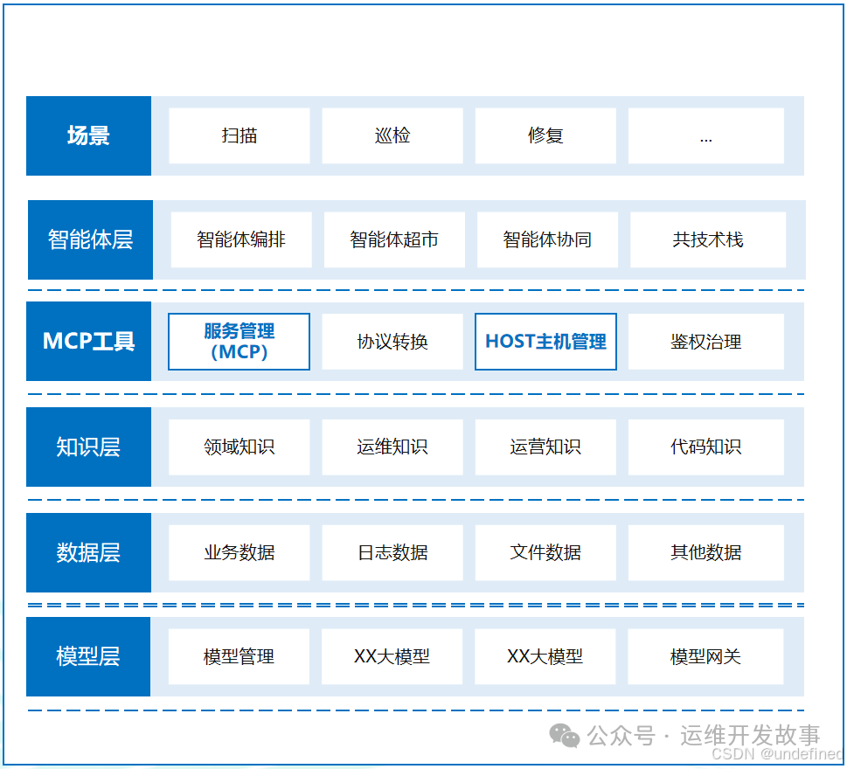Screen dimensions: 847x769
Task: Click the 数据层 layer label
Action: click(88, 553)
